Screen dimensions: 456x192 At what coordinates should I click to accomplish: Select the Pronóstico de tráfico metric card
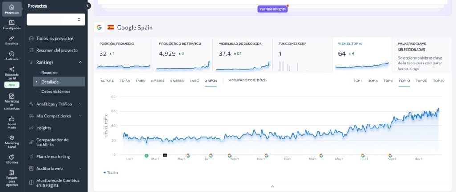183,54
